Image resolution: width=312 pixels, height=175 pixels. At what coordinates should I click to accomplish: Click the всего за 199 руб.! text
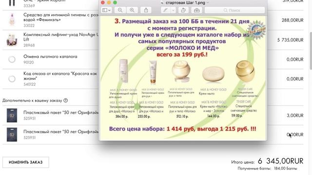coord(182,54)
